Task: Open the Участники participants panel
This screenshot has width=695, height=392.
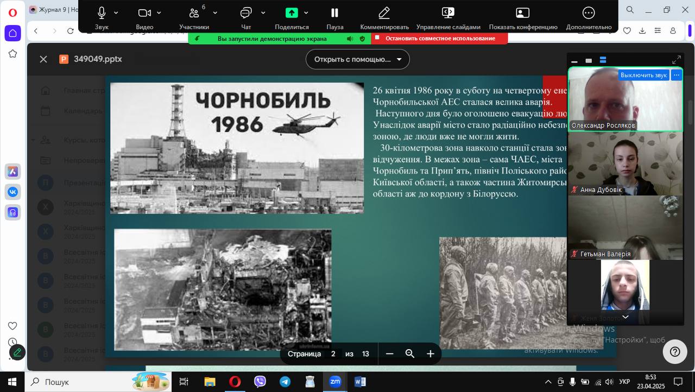Action: (x=194, y=17)
